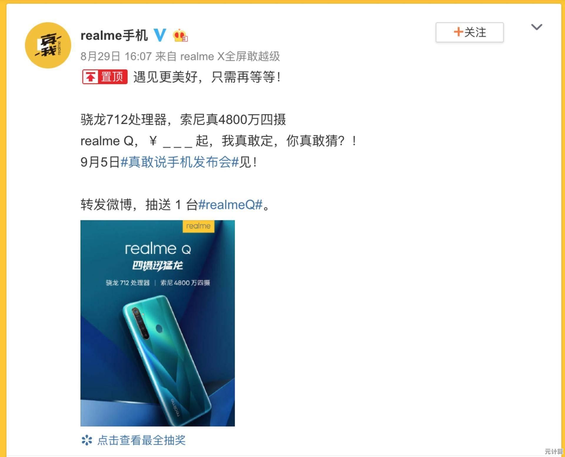The image size is (565, 457).
Task: Click the 遇见更美好 post text line
Action: pos(207,77)
